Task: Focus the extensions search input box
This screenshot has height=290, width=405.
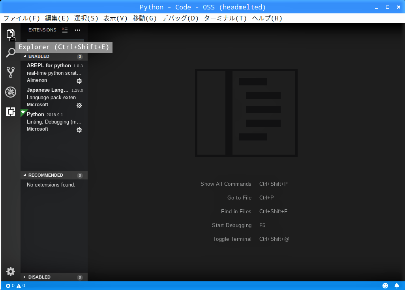Action: [x=55, y=41]
